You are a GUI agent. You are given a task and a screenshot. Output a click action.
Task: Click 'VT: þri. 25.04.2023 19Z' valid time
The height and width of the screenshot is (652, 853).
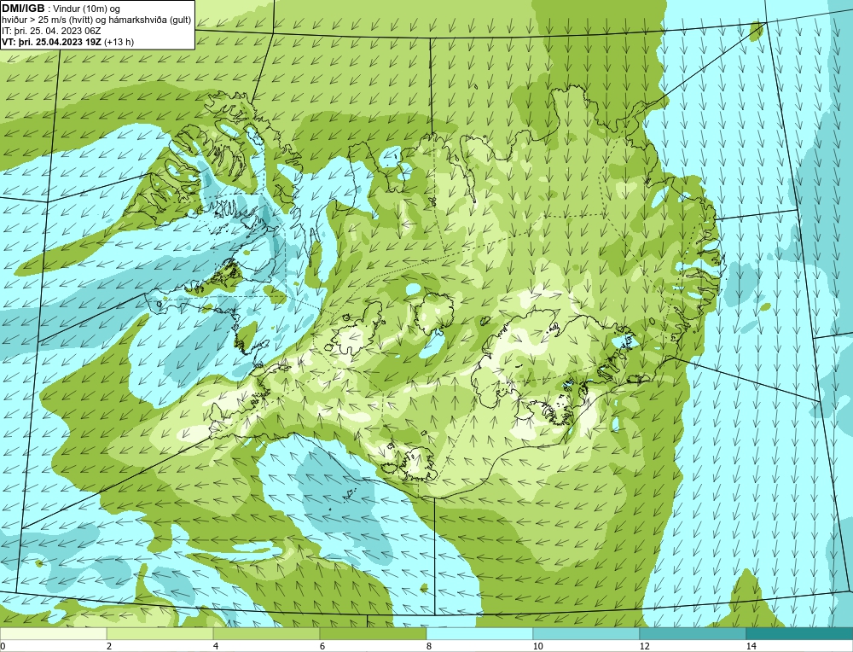(x=51, y=42)
